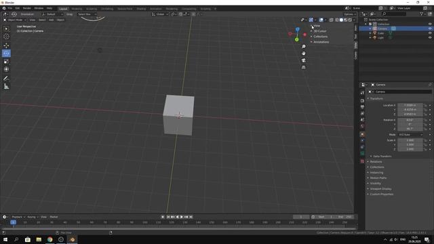Click the Blender logo menu icon

click(x=4, y=8)
